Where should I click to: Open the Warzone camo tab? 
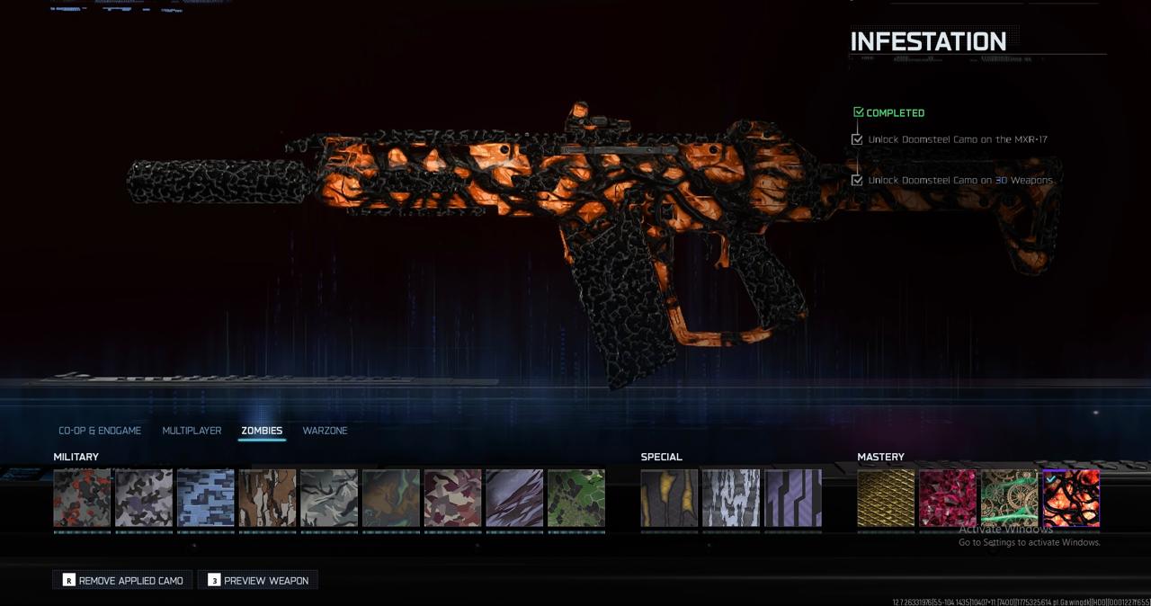[x=325, y=431]
